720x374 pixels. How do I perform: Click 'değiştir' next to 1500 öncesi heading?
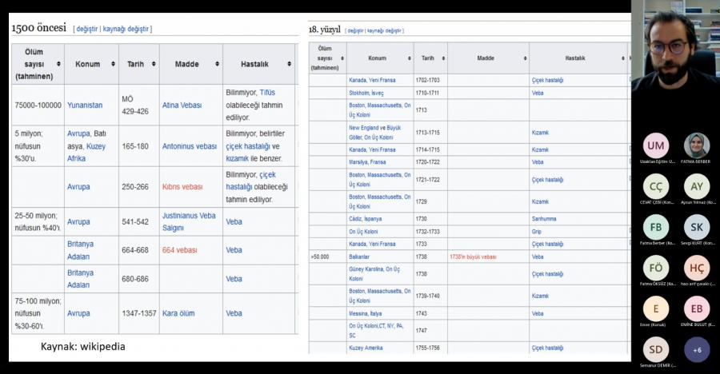(87, 29)
